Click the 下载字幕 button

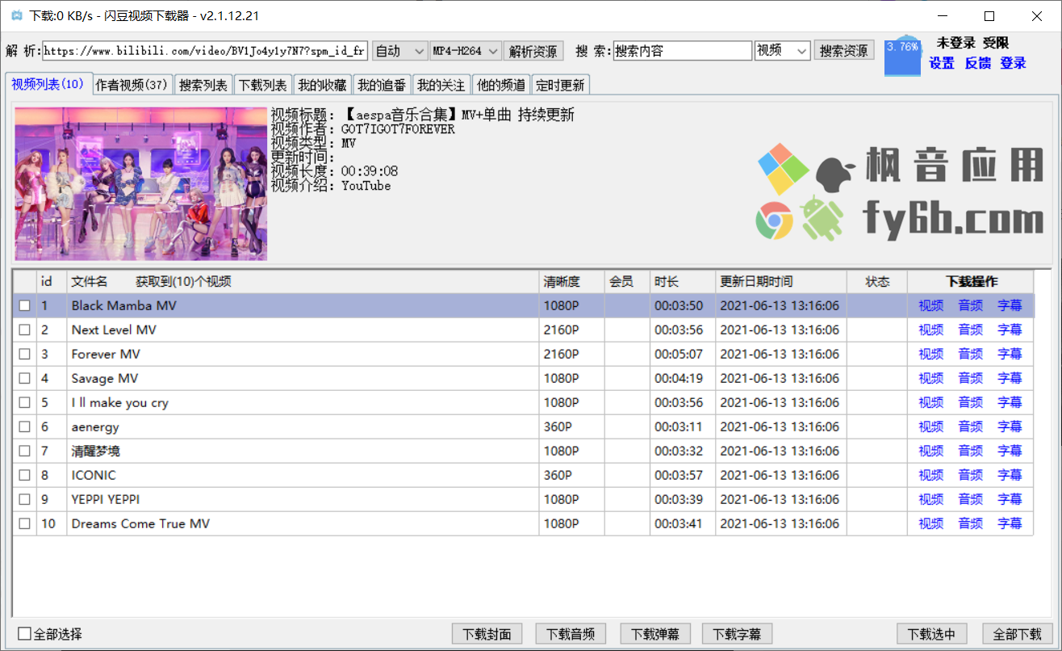[738, 634]
